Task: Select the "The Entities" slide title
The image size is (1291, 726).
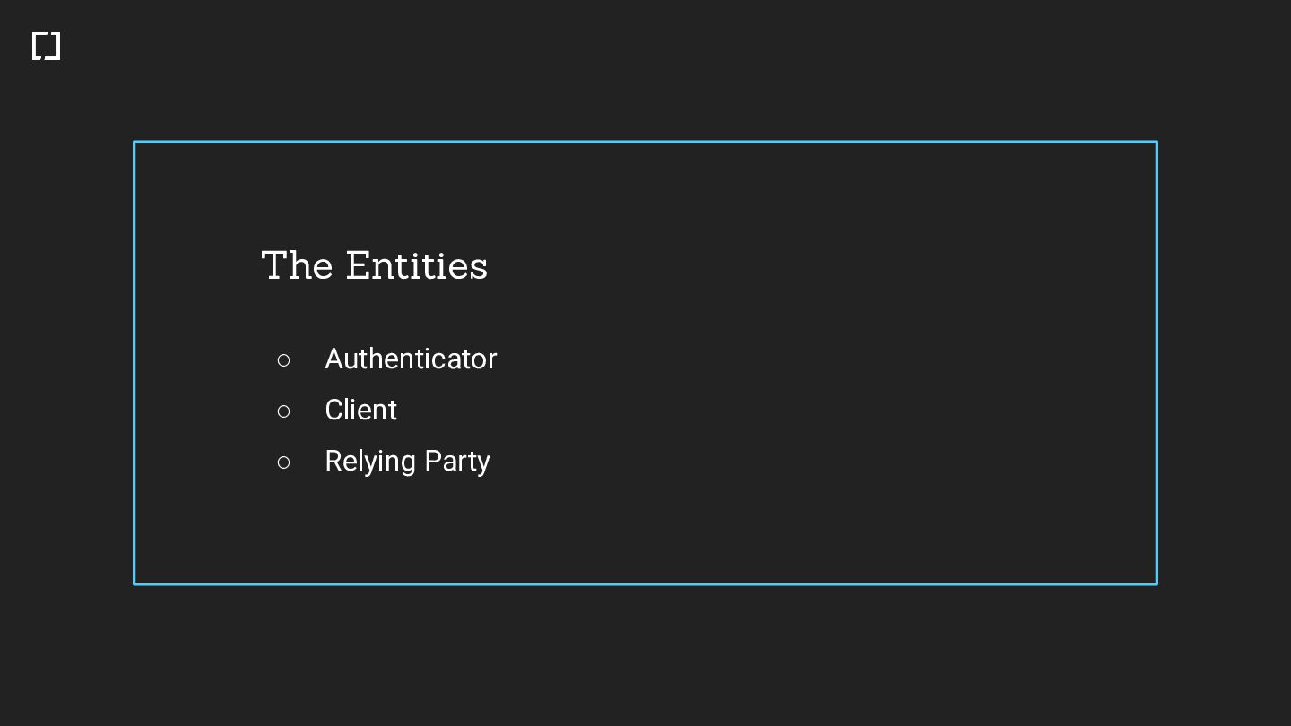Action: (x=374, y=266)
